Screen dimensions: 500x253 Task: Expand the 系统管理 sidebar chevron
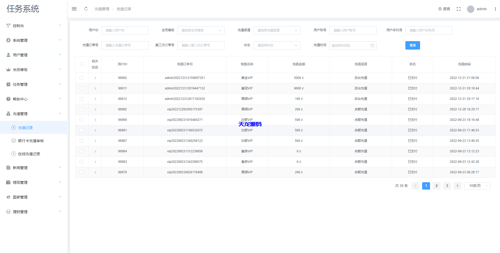(x=60, y=40)
